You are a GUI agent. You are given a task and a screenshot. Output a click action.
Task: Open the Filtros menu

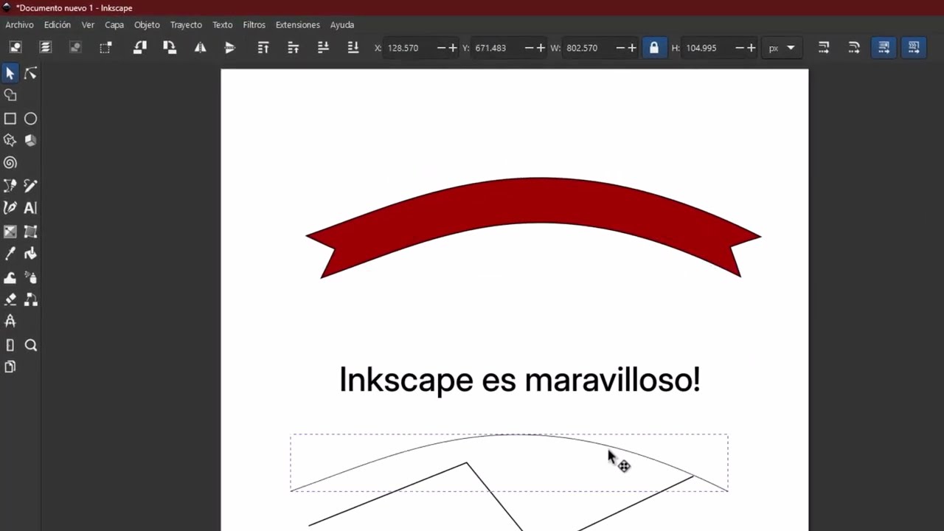254,25
